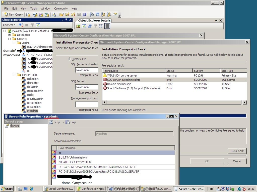Click the Summary list icon in toolbar
The height and width of the screenshot is (192, 257).
pos(98,15)
